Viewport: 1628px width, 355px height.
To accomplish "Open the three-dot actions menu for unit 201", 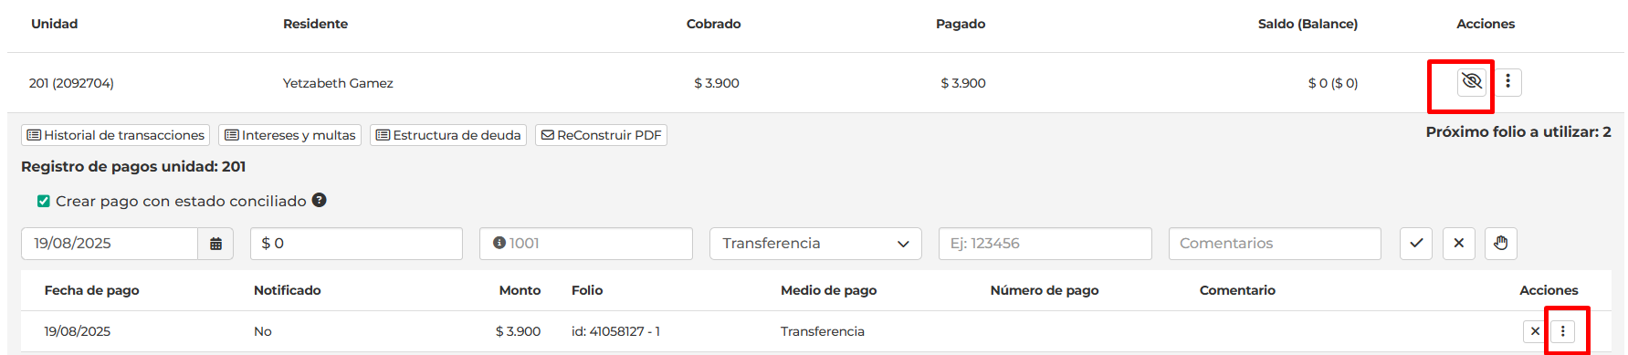I will (1507, 82).
